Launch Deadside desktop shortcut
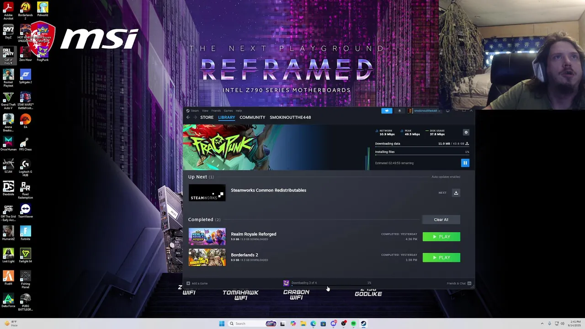The width and height of the screenshot is (585, 329). (8, 188)
